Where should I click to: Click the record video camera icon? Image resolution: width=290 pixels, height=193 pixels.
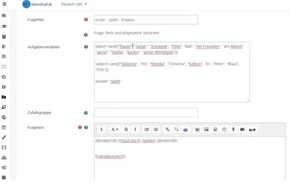tap(242, 129)
